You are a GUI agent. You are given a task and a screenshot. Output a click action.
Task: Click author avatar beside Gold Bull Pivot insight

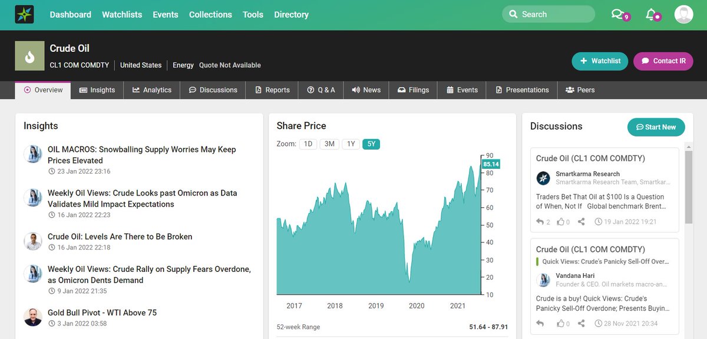33,317
